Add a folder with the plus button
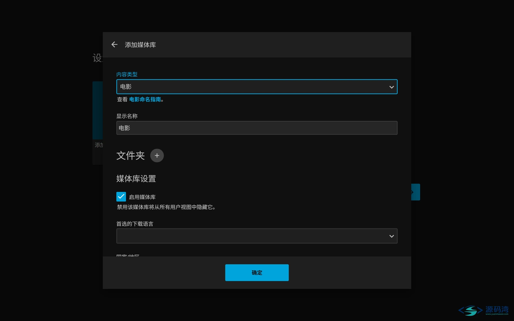This screenshot has width=514, height=321. [x=157, y=156]
